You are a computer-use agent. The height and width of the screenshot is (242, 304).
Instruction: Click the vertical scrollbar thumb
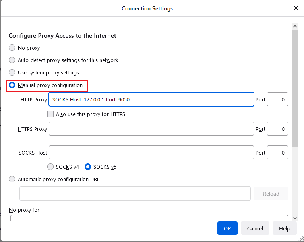(295, 88)
